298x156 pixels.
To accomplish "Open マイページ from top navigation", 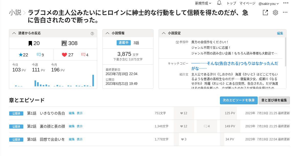I will click(247, 3).
